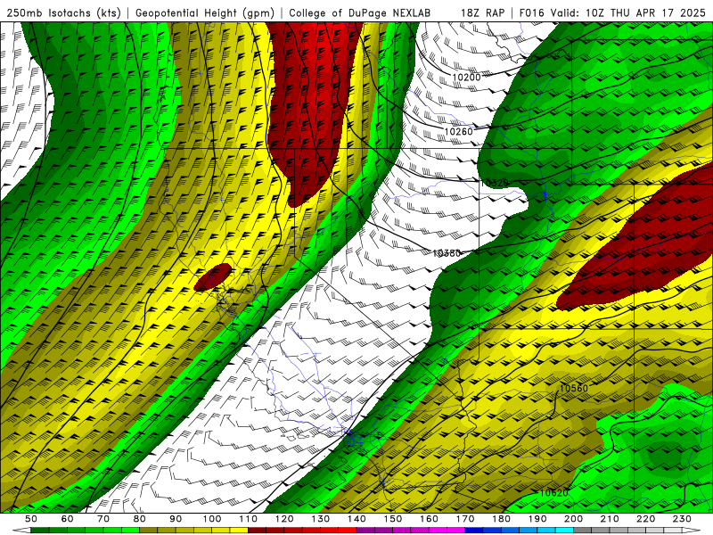Click the 10260 height contour label
The width and height of the screenshot is (713, 535).
pyautogui.click(x=458, y=131)
